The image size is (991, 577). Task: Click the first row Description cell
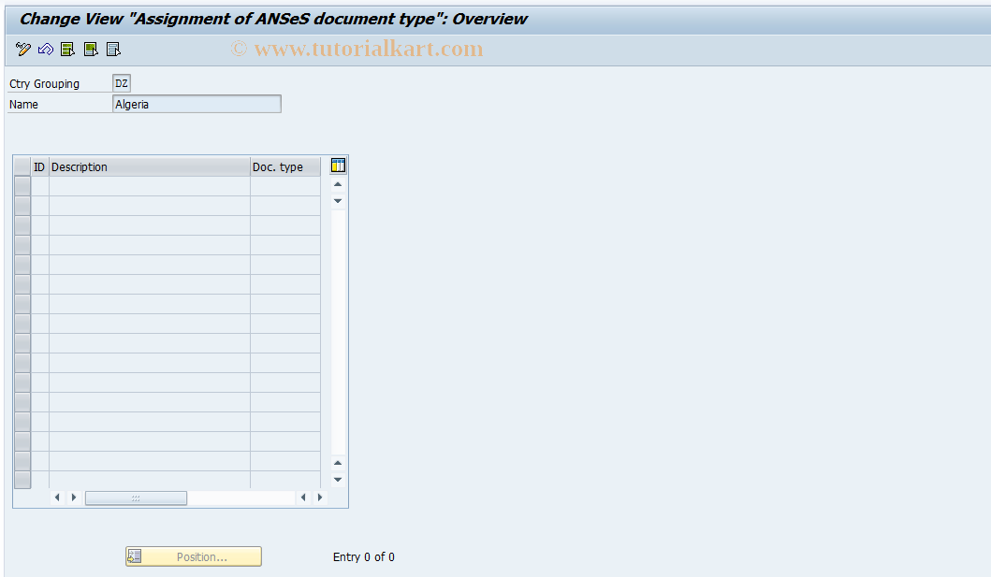pyautogui.click(x=150, y=186)
